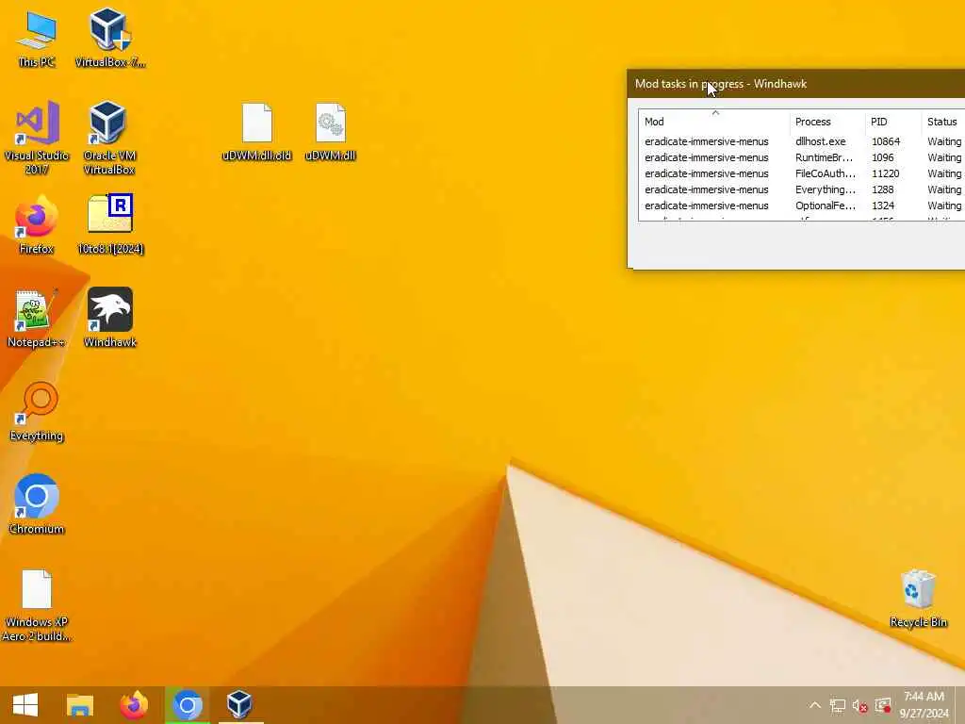The height and width of the screenshot is (724, 965).
Task: Select the eradicate-immersive-menus row for FileCoAuth
Action: coord(802,173)
